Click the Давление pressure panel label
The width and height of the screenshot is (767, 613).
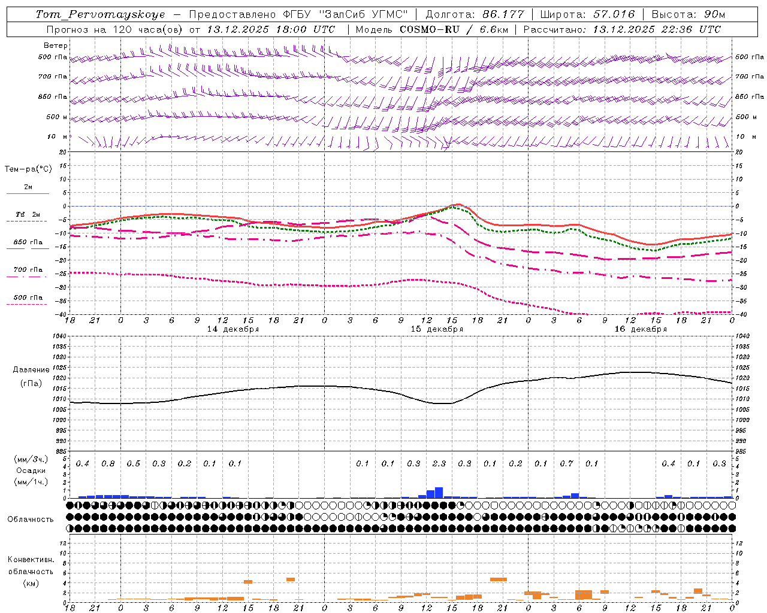(31, 370)
